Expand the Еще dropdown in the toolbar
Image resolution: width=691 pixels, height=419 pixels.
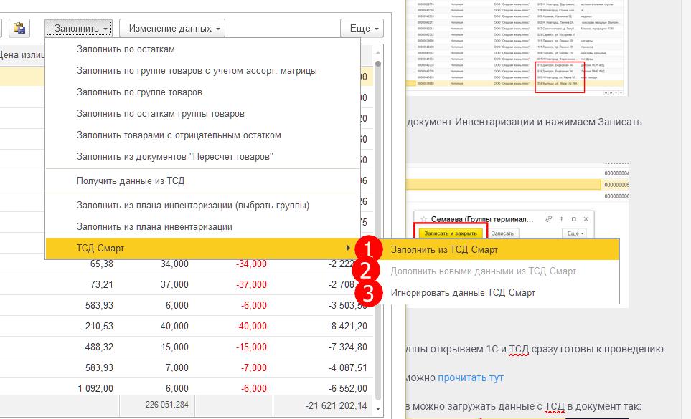click(x=362, y=28)
